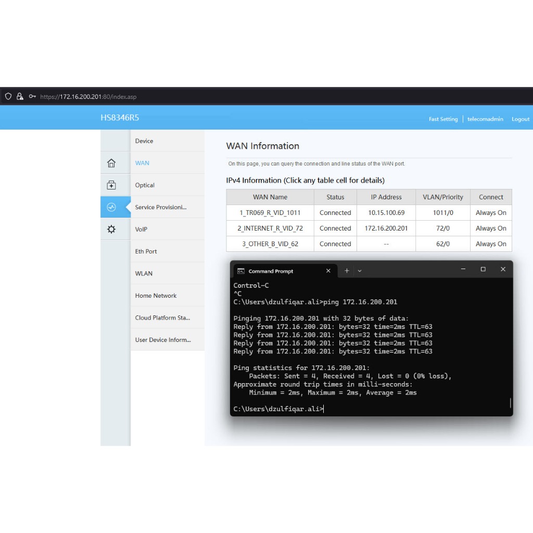Select the system status pulse icon

tap(111, 207)
